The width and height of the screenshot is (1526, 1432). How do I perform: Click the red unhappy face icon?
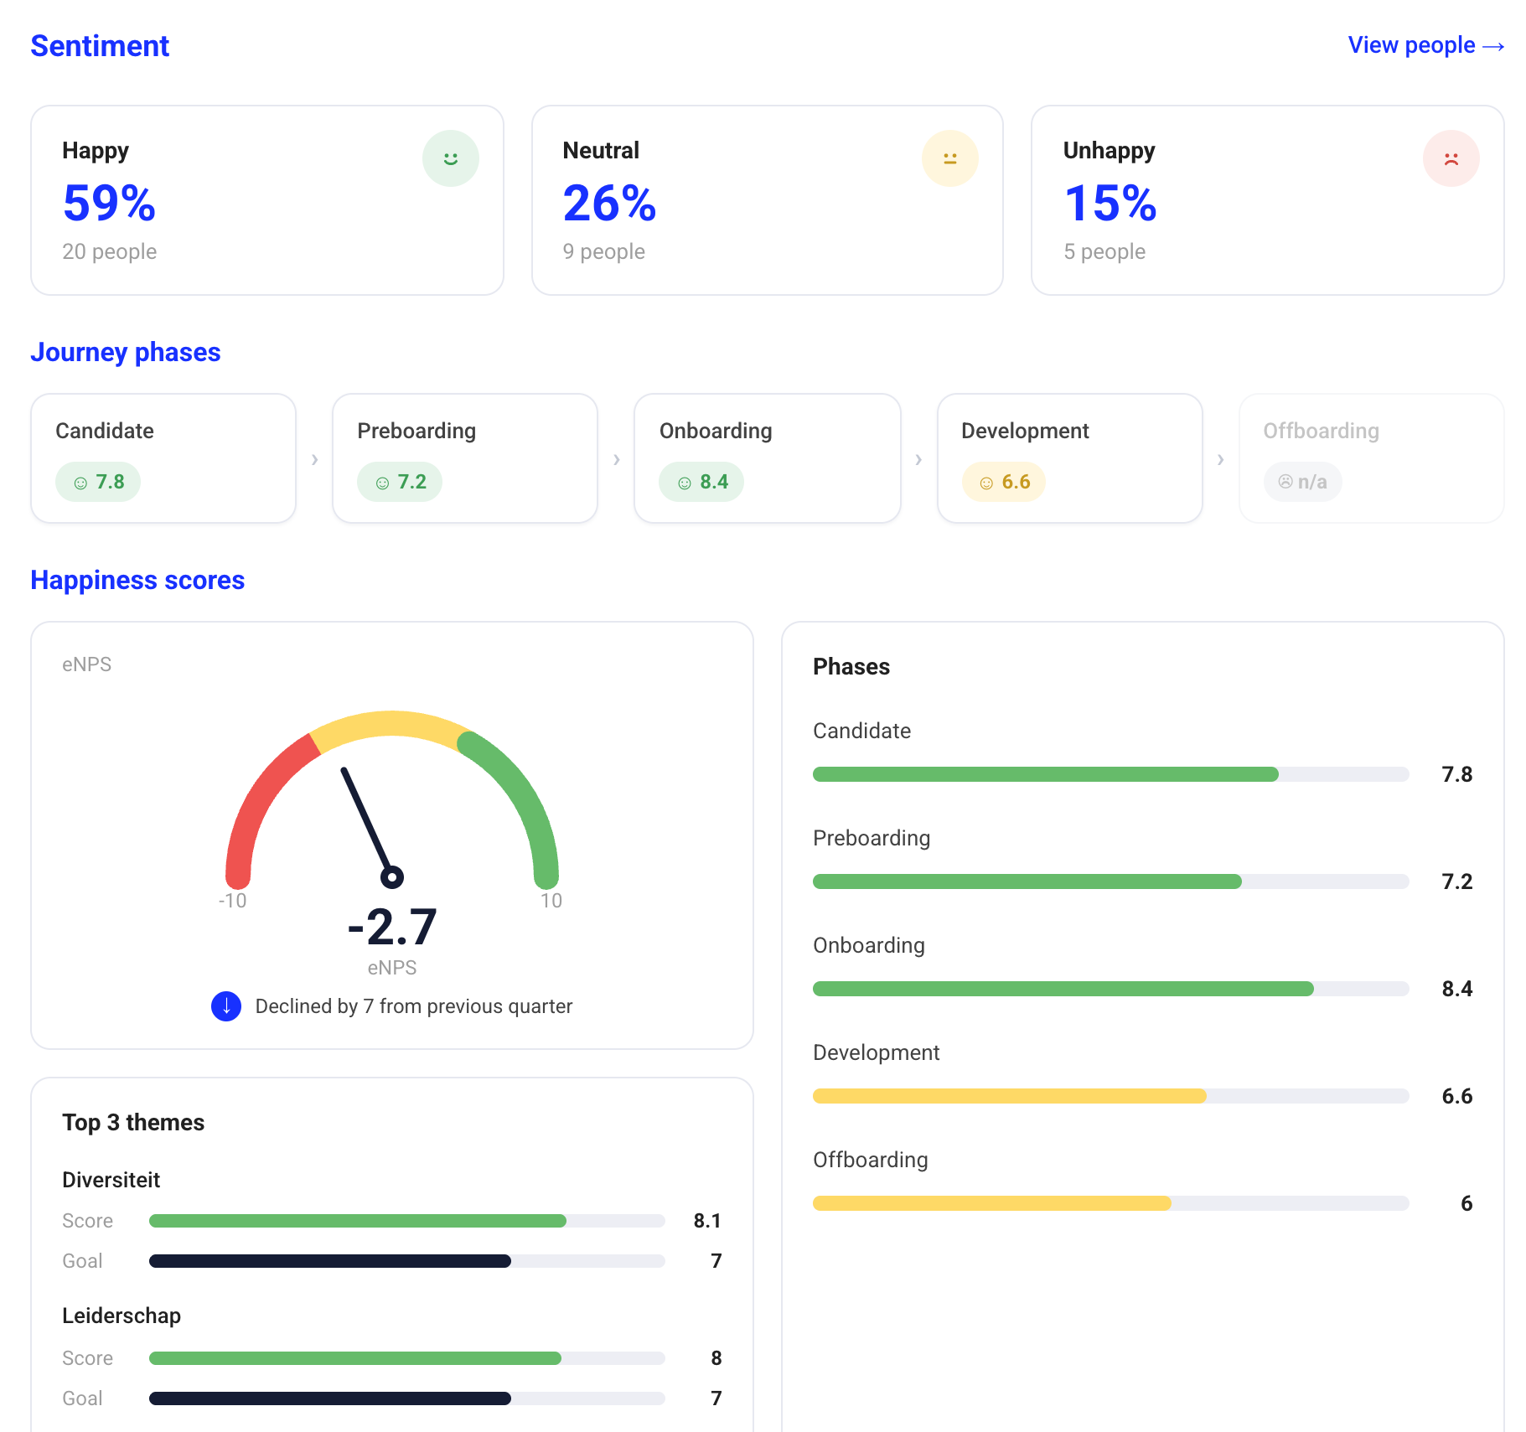pos(1451,158)
